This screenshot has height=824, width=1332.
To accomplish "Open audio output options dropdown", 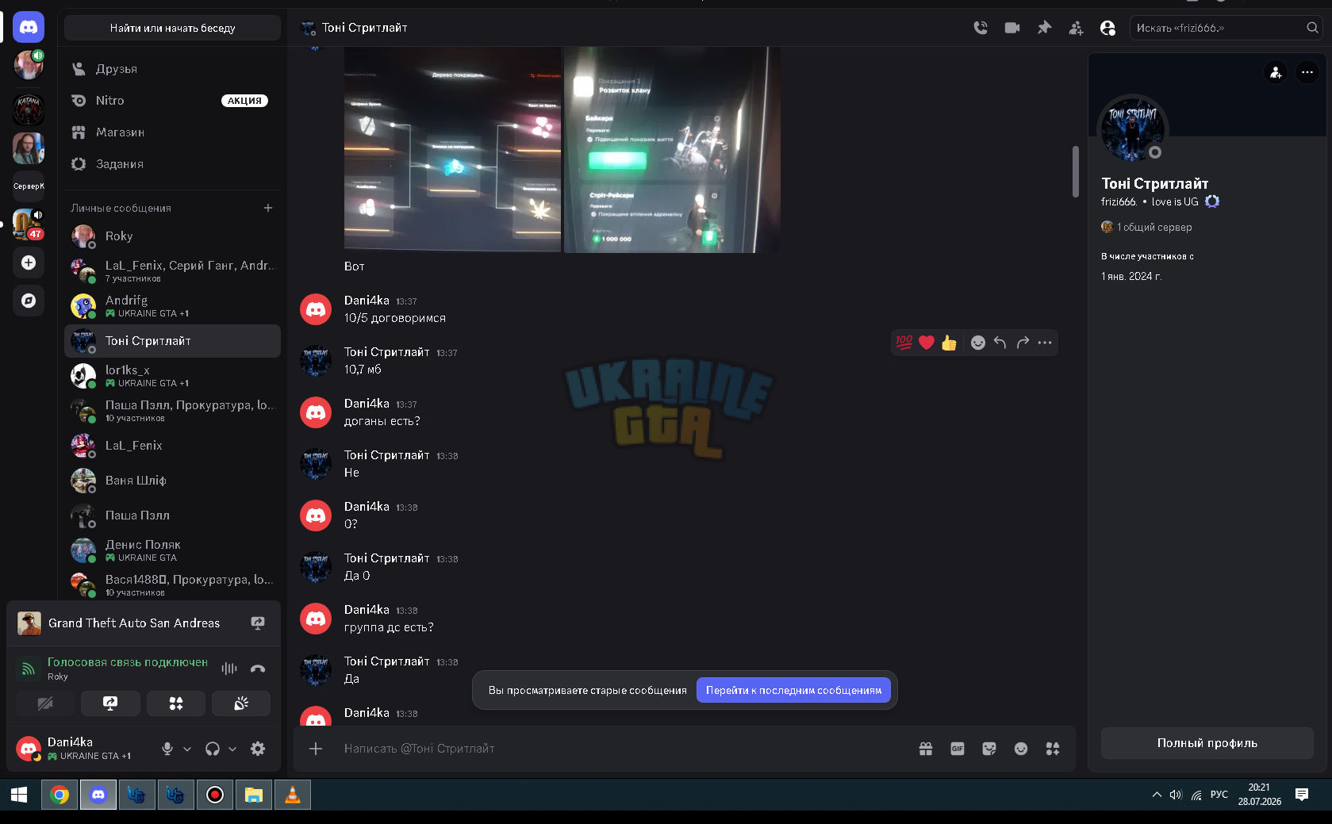I will pos(232,749).
